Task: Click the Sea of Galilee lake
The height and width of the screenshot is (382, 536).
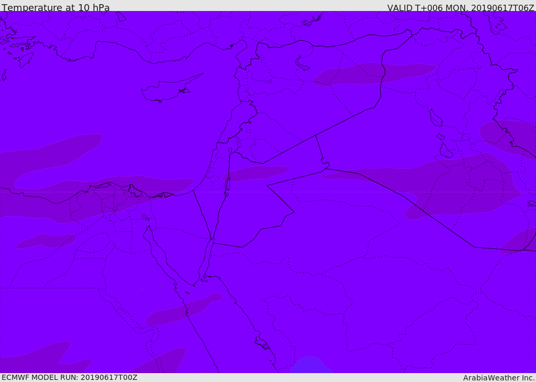Action: tap(230, 150)
